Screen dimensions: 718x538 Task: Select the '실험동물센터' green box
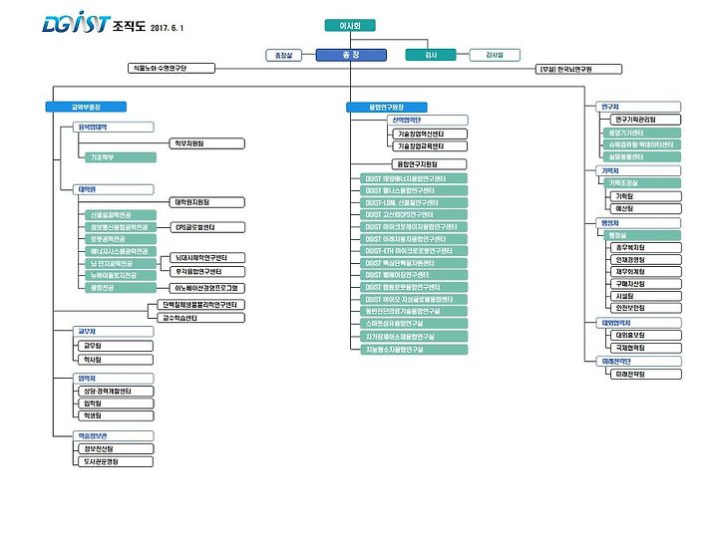pos(642,157)
